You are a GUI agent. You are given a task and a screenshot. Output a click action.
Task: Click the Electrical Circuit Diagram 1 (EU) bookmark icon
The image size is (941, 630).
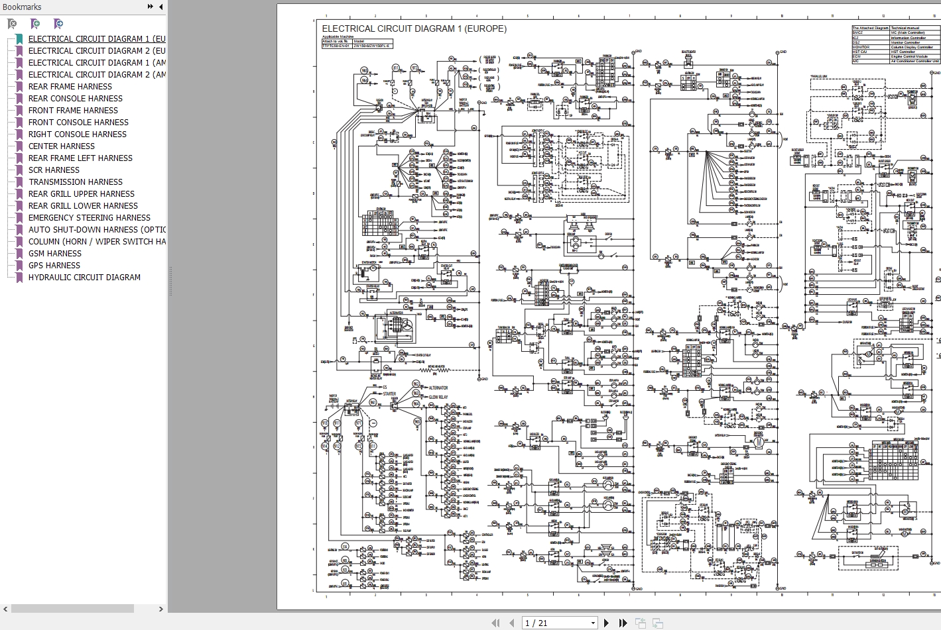(19, 39)
